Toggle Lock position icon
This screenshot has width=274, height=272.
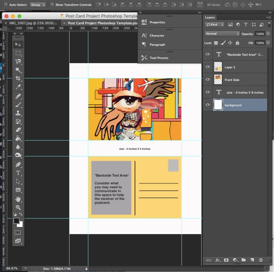tap(230, 43)
